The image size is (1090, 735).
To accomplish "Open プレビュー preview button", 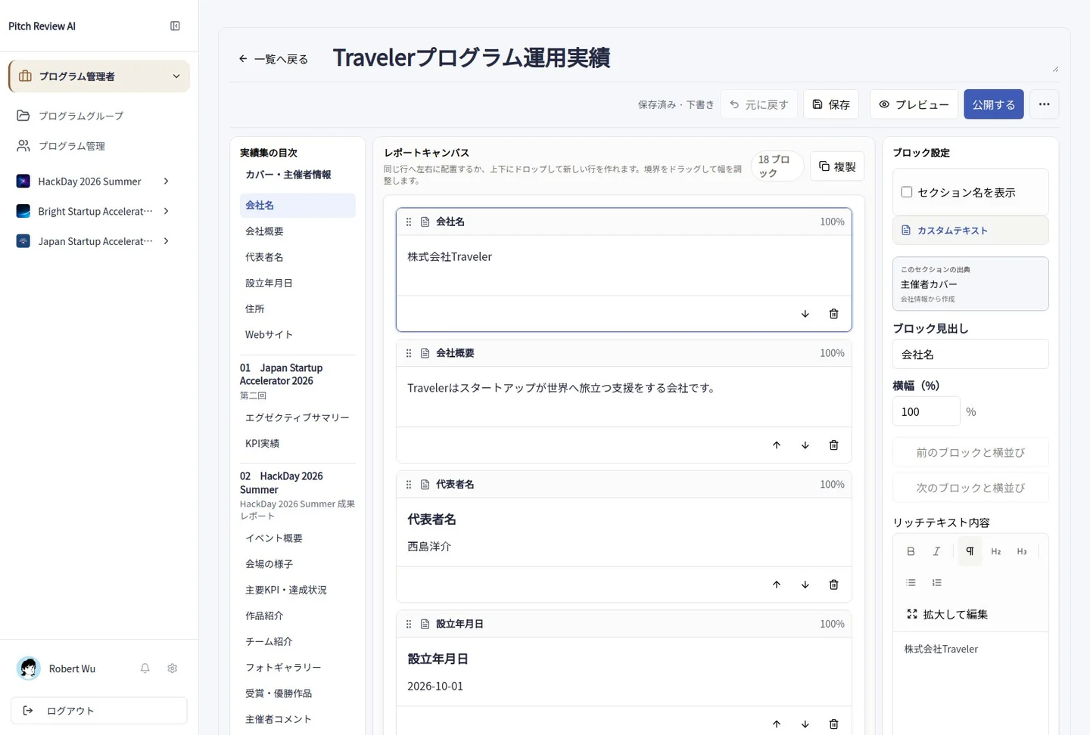I will pos(914,104).
